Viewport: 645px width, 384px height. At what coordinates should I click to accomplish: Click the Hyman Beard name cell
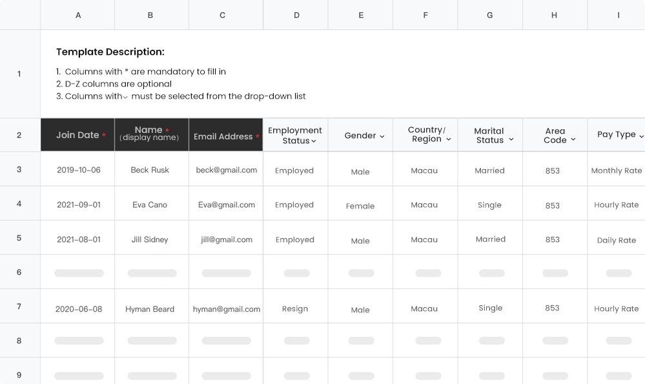click(x=150, y=308)
